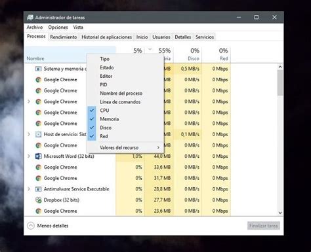Viewport: 311px width, 252px height.
Task: Open the Opciones menu
Action: [58, 27]
